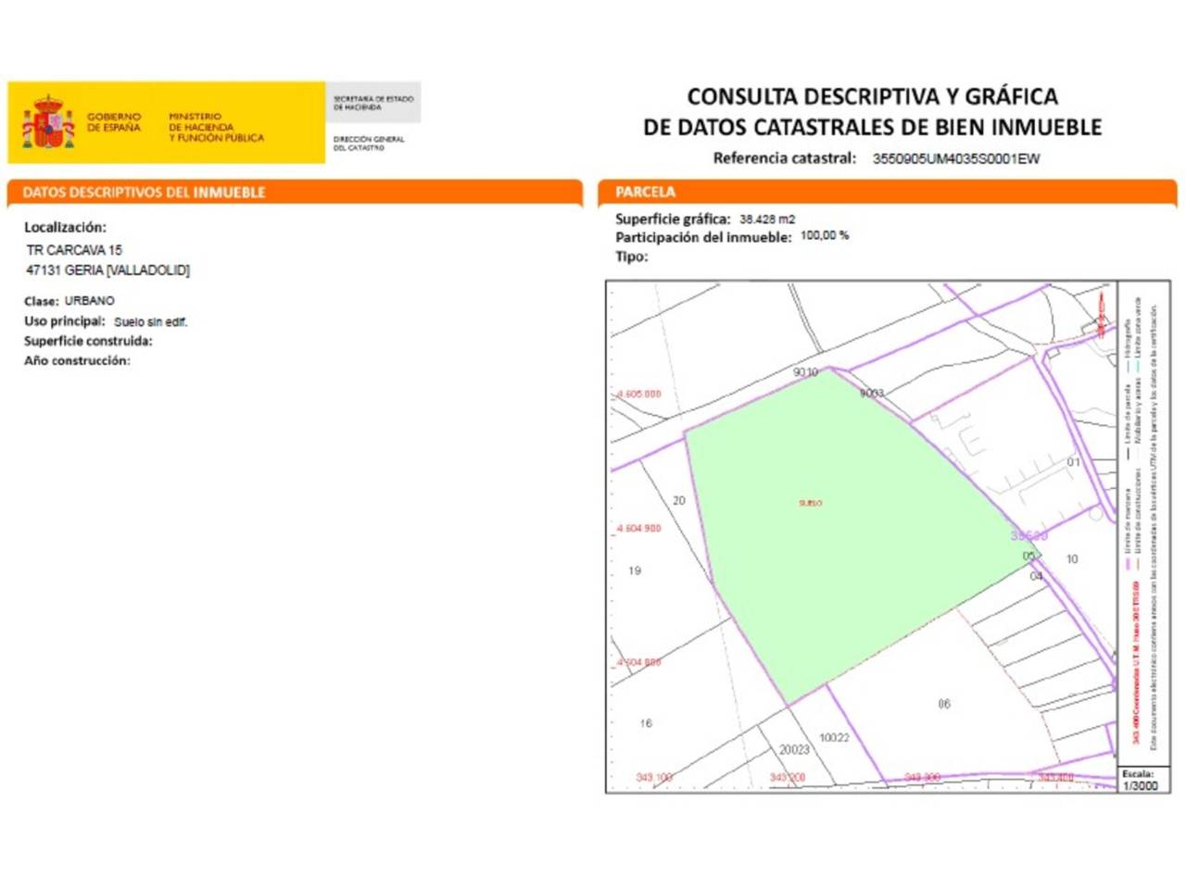Viewport: 1186px width, 889px height.
Task: Click coordinate label '4.604.900'
Action: pyautogui.click(x=639, y=529)
